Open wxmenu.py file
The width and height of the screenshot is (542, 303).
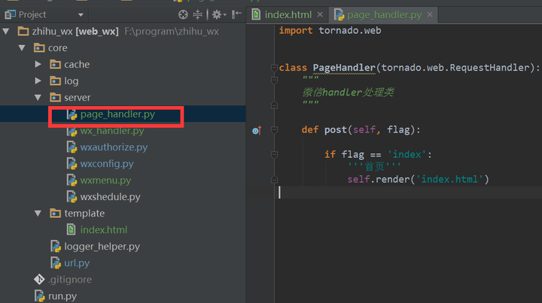point(105,180)
